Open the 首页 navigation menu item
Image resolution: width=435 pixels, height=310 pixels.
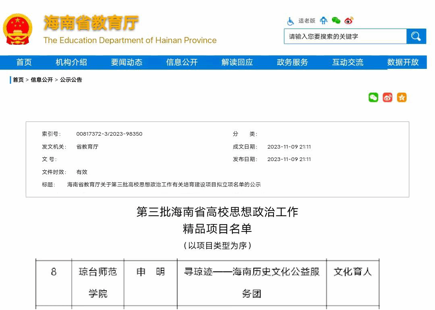pyautogui.click(x=24, y=62)
